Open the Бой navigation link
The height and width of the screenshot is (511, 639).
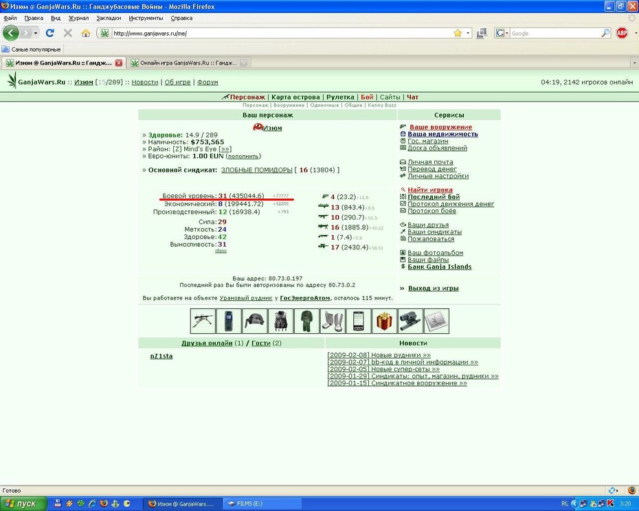point(367,97)
